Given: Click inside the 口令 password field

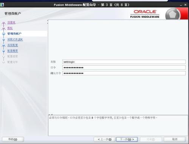Looking at the screenshot, I should click(x=124, y=68).
